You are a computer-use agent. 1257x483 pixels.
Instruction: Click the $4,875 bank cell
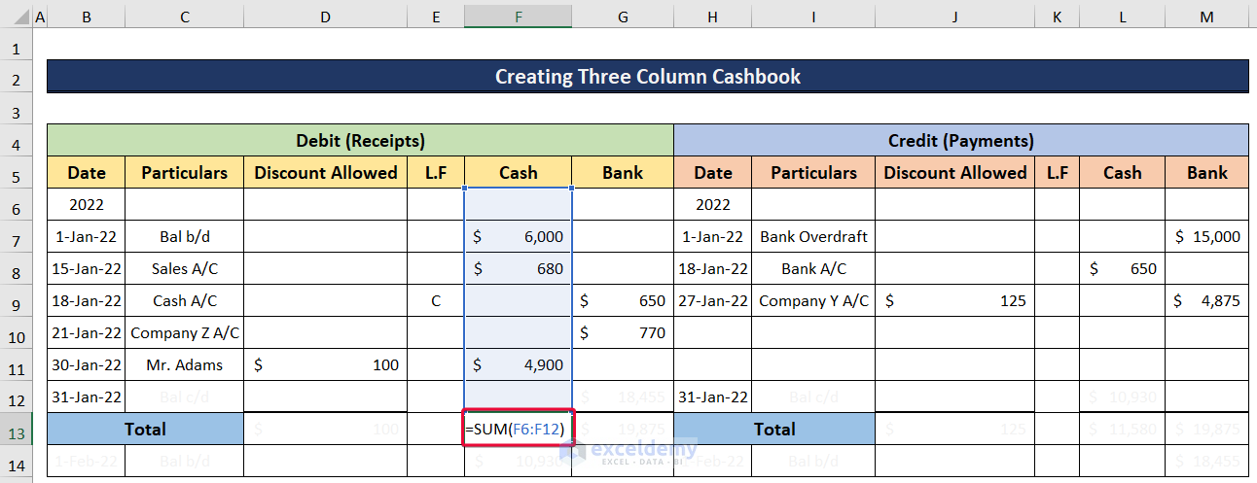click(1206, 300)
